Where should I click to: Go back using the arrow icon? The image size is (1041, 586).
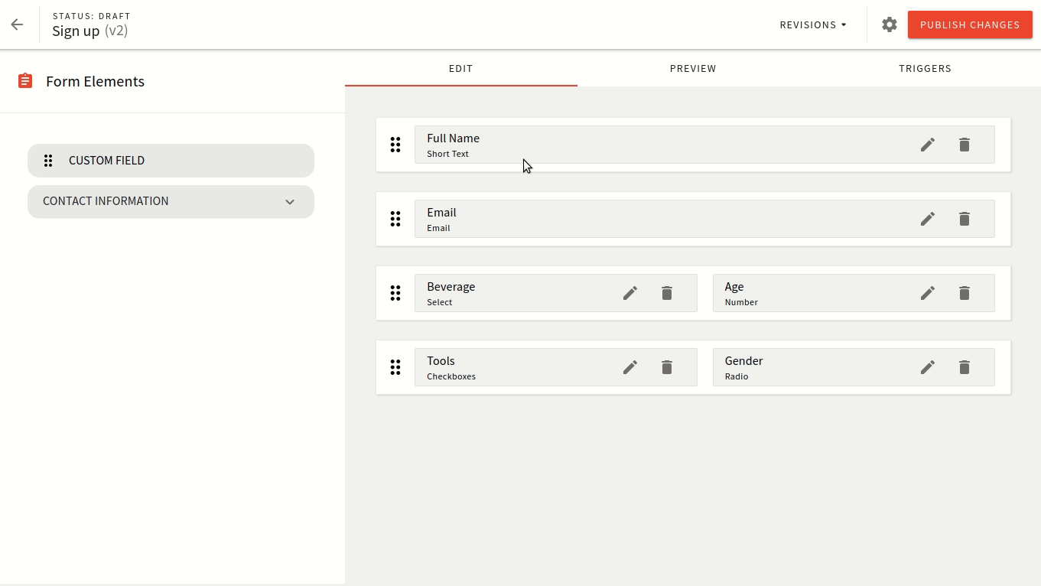tap(17, 24)
